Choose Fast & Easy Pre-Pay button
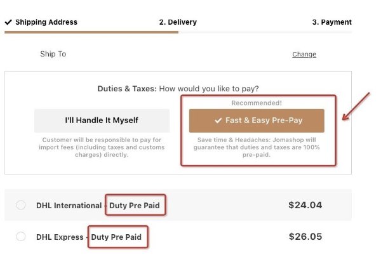Viewport: 381px width, 262px height. click(257, 121)
